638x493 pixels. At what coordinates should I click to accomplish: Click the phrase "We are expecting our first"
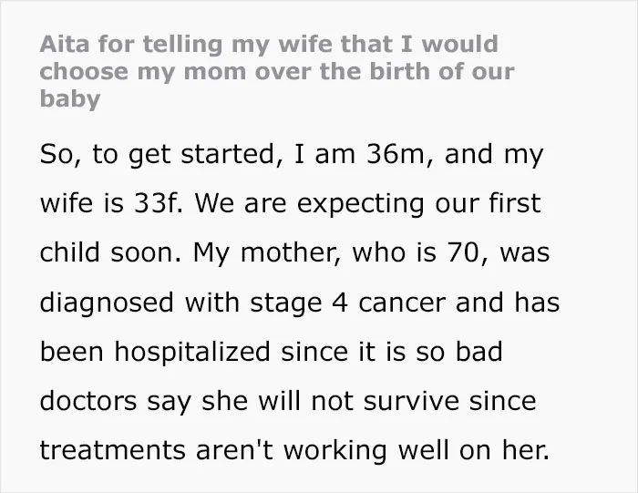[368, 204]
